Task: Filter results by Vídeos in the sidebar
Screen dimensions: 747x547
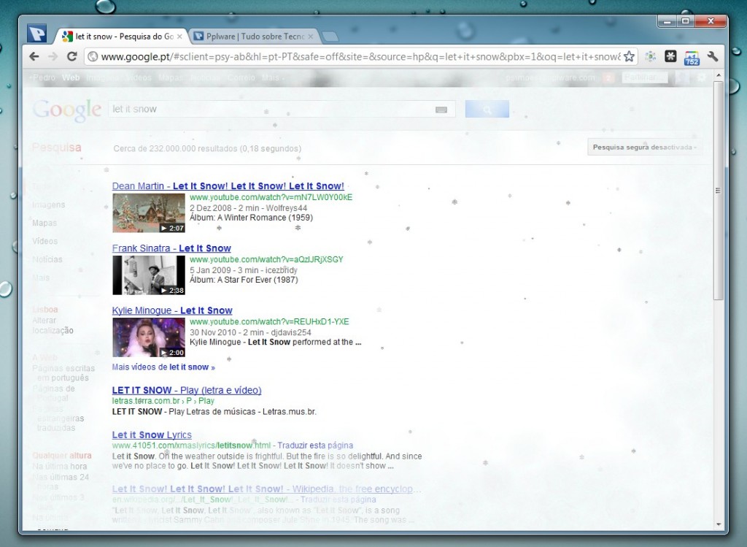Action: coord(44,241)
